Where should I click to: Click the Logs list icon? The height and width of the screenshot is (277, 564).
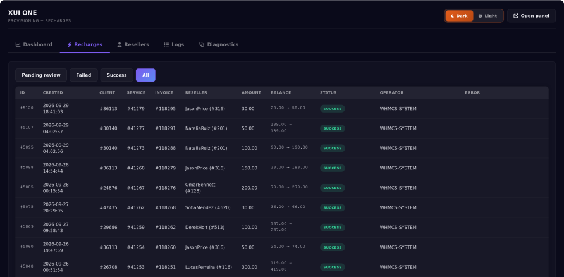166,45
